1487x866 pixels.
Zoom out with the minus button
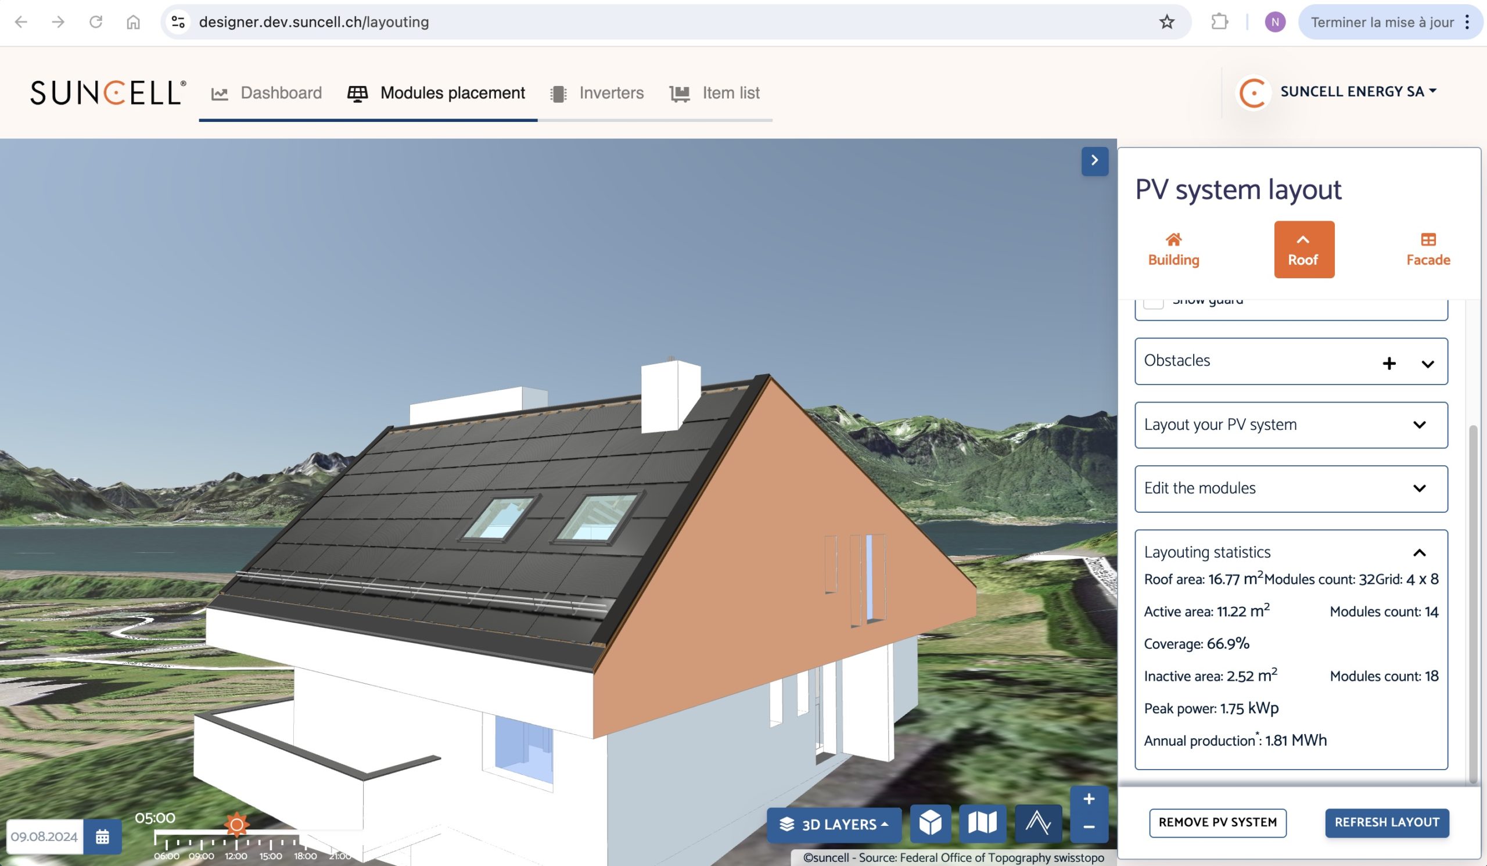tap(1089, 827)
